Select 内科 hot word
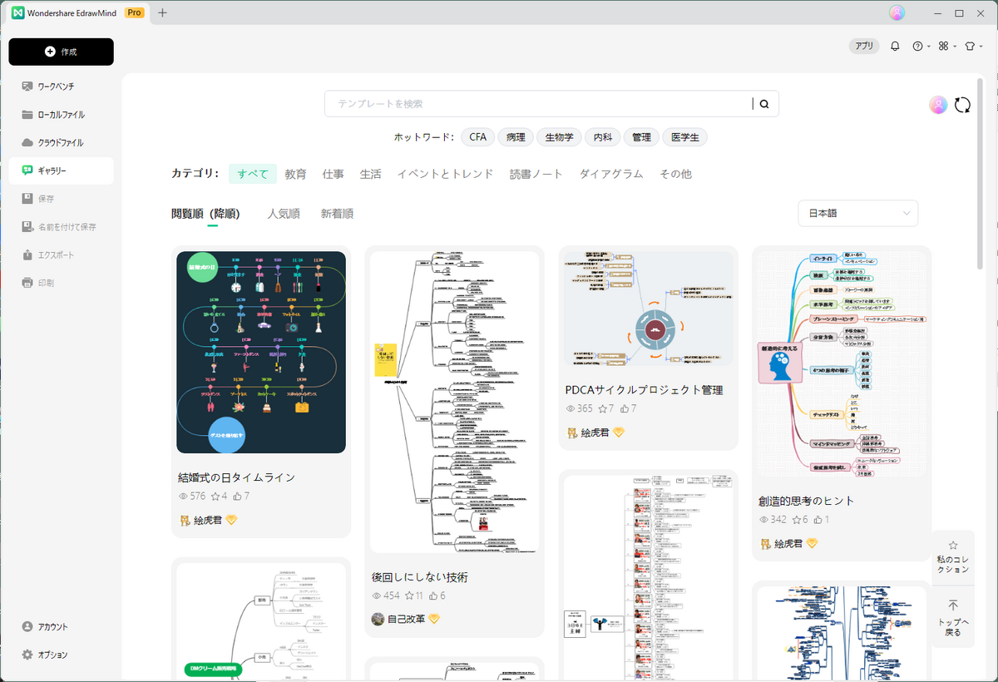This screenshot has height=682, width=998. click(x=602, y=137)
